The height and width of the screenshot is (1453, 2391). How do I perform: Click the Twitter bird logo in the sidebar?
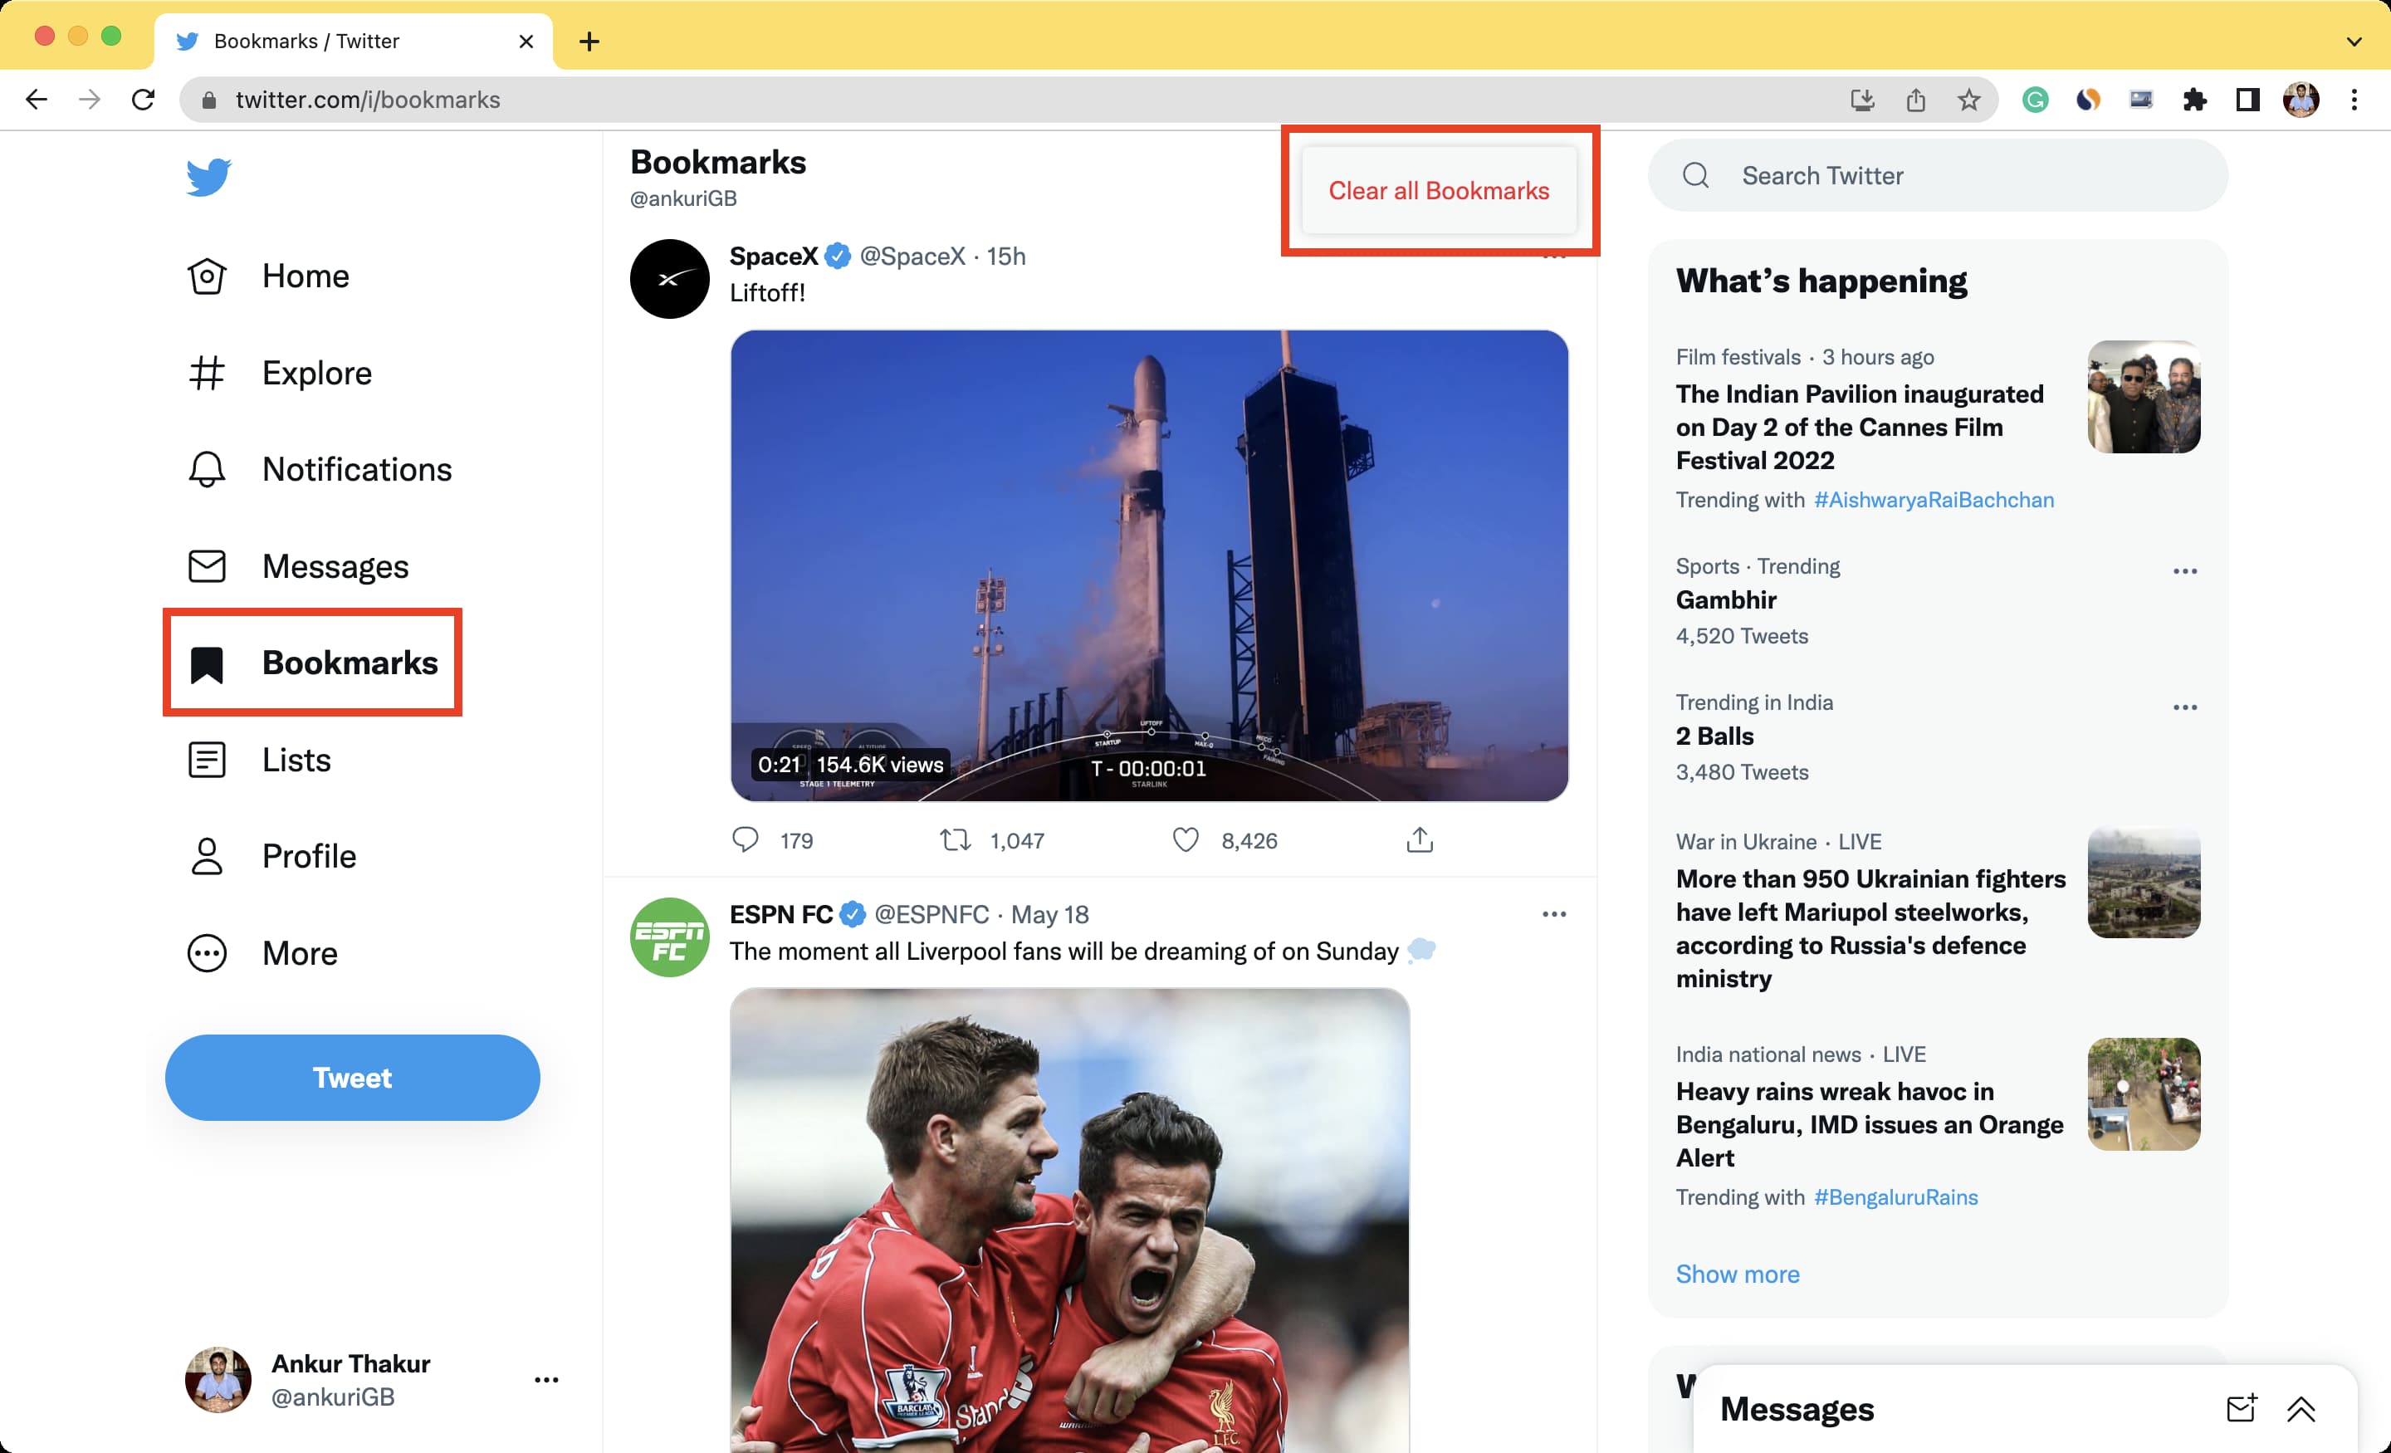pyautogui.click(x=208, y=178)
